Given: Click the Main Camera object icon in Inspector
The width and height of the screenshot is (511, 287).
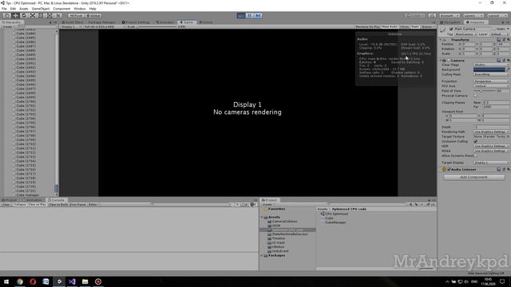Looking at the screenshot, I should [x=442, y=30].
